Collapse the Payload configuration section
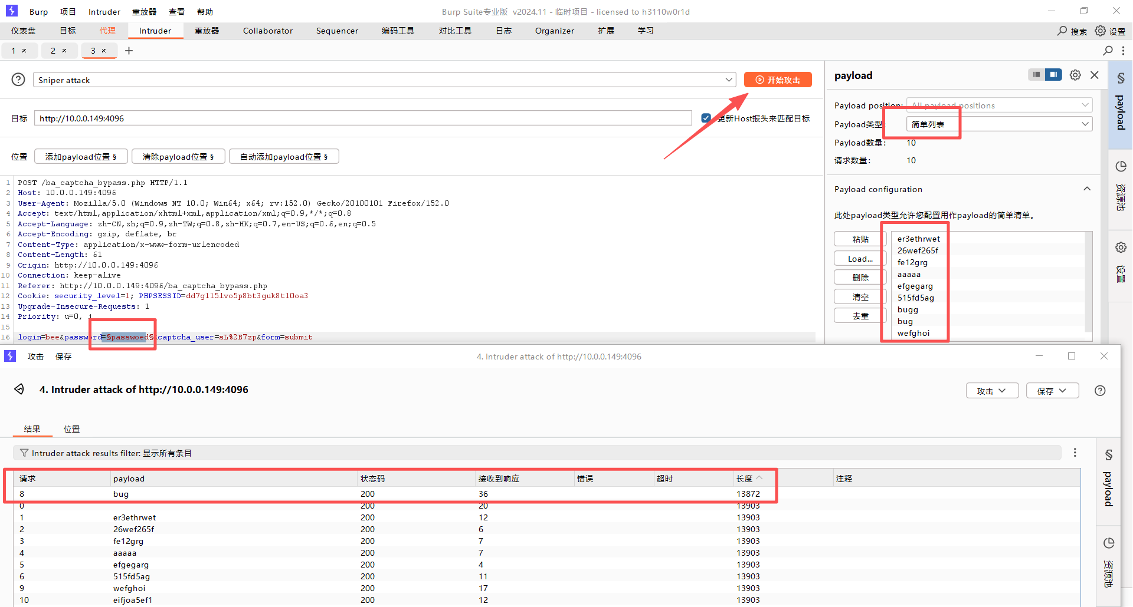Image resolution: width=1133 pixels, height=607 pixels. click(x=1087, y=189)
